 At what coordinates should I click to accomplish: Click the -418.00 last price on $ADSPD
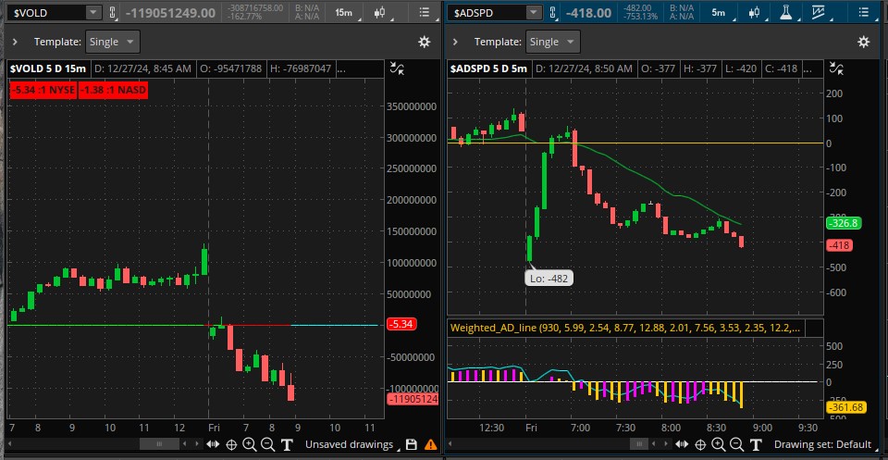[588, 12]
